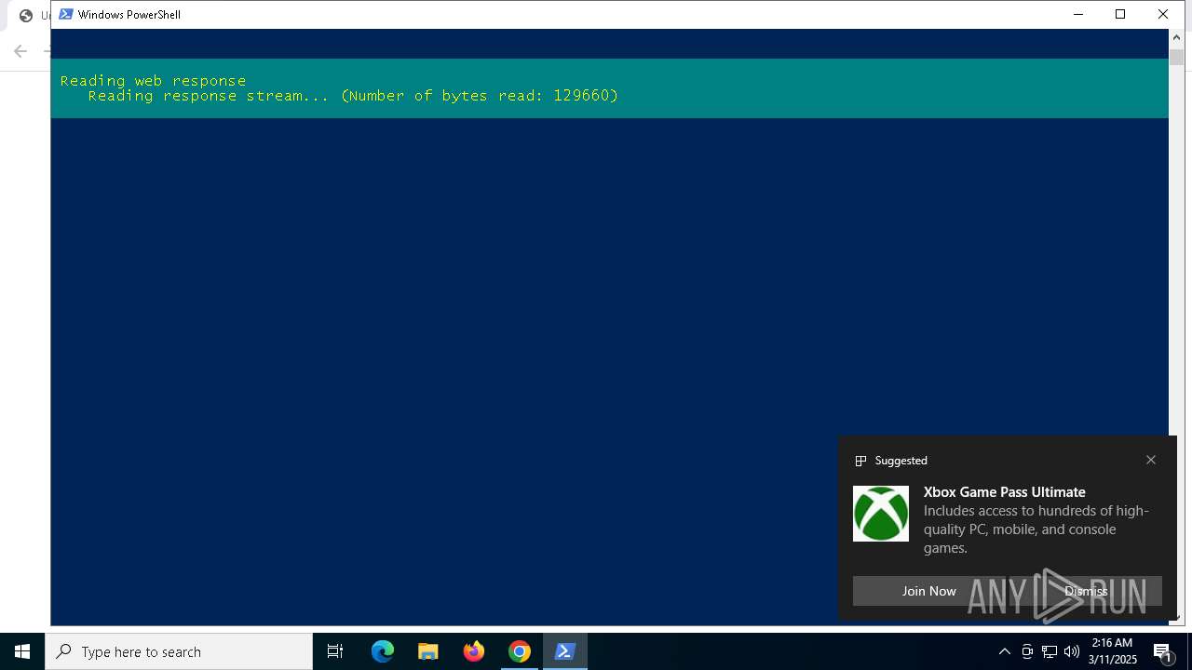Click the PowerShell icon in title bar
The height and width of the screenshot is (670, 1192).
(66, 14)
